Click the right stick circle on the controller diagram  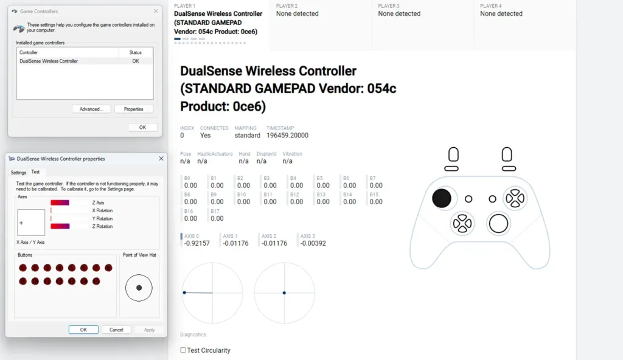[498, 223]
